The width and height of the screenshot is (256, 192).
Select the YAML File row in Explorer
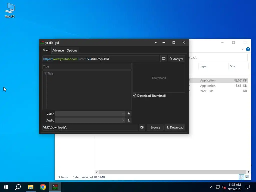pos(218,91)
